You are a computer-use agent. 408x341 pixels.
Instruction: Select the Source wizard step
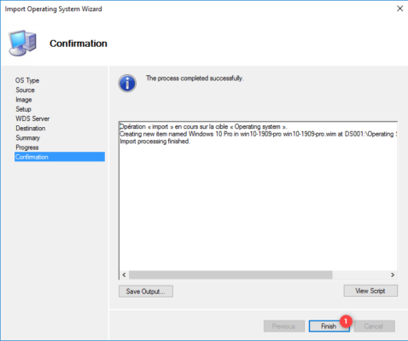pos(25,90)
